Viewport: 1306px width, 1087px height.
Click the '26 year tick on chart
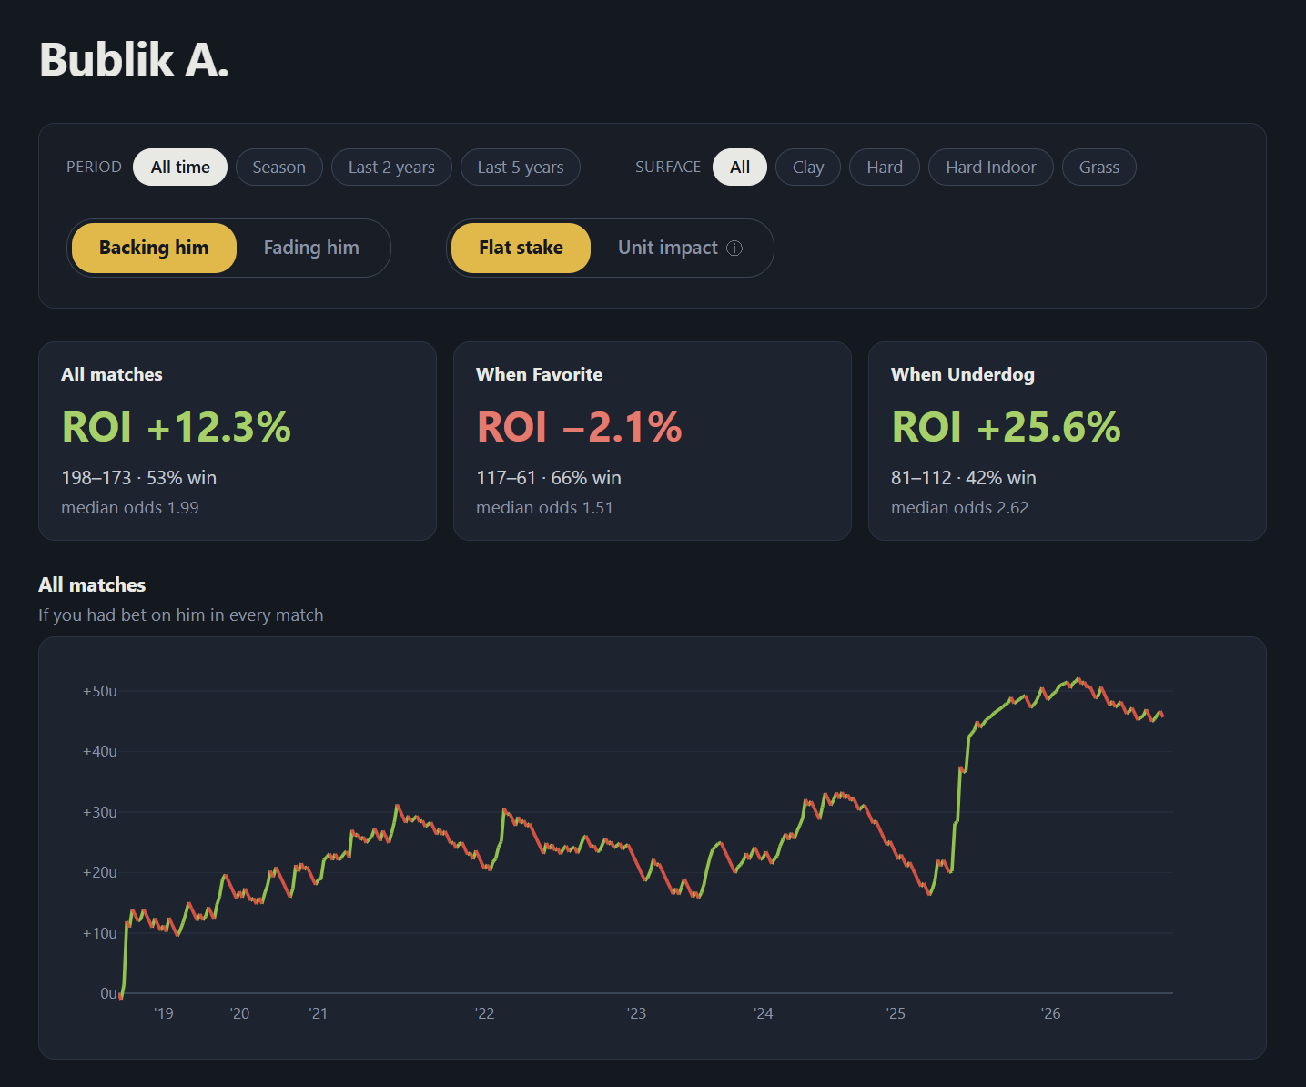(x=1050, y=1013)
